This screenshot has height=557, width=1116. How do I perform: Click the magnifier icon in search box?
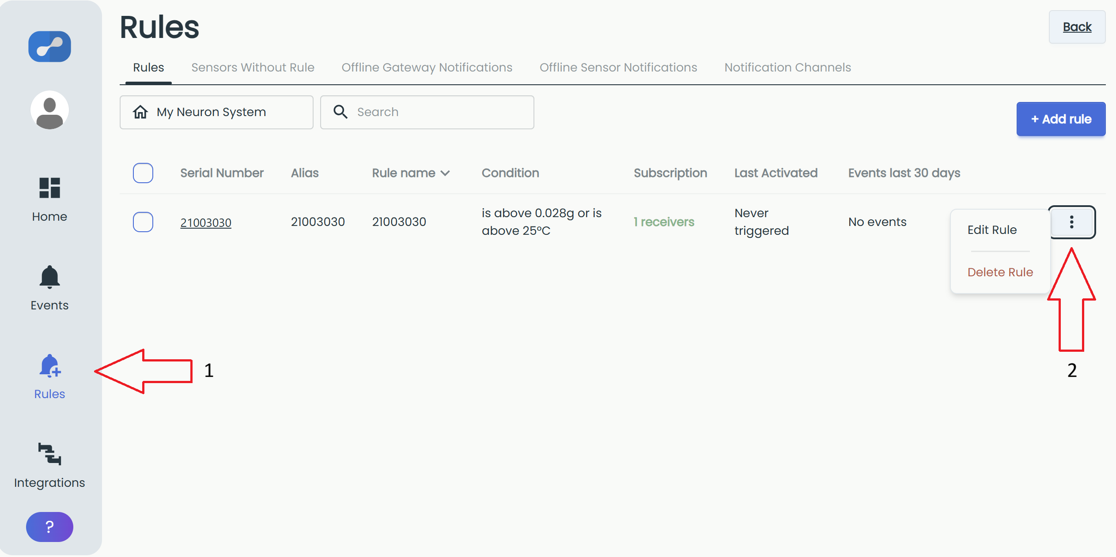pyautogui.click(x=340, y=112)
